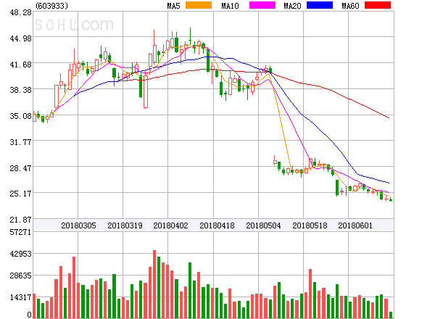
Task: Click the magenta MA10 legend swatch
Action: point(262,5)
